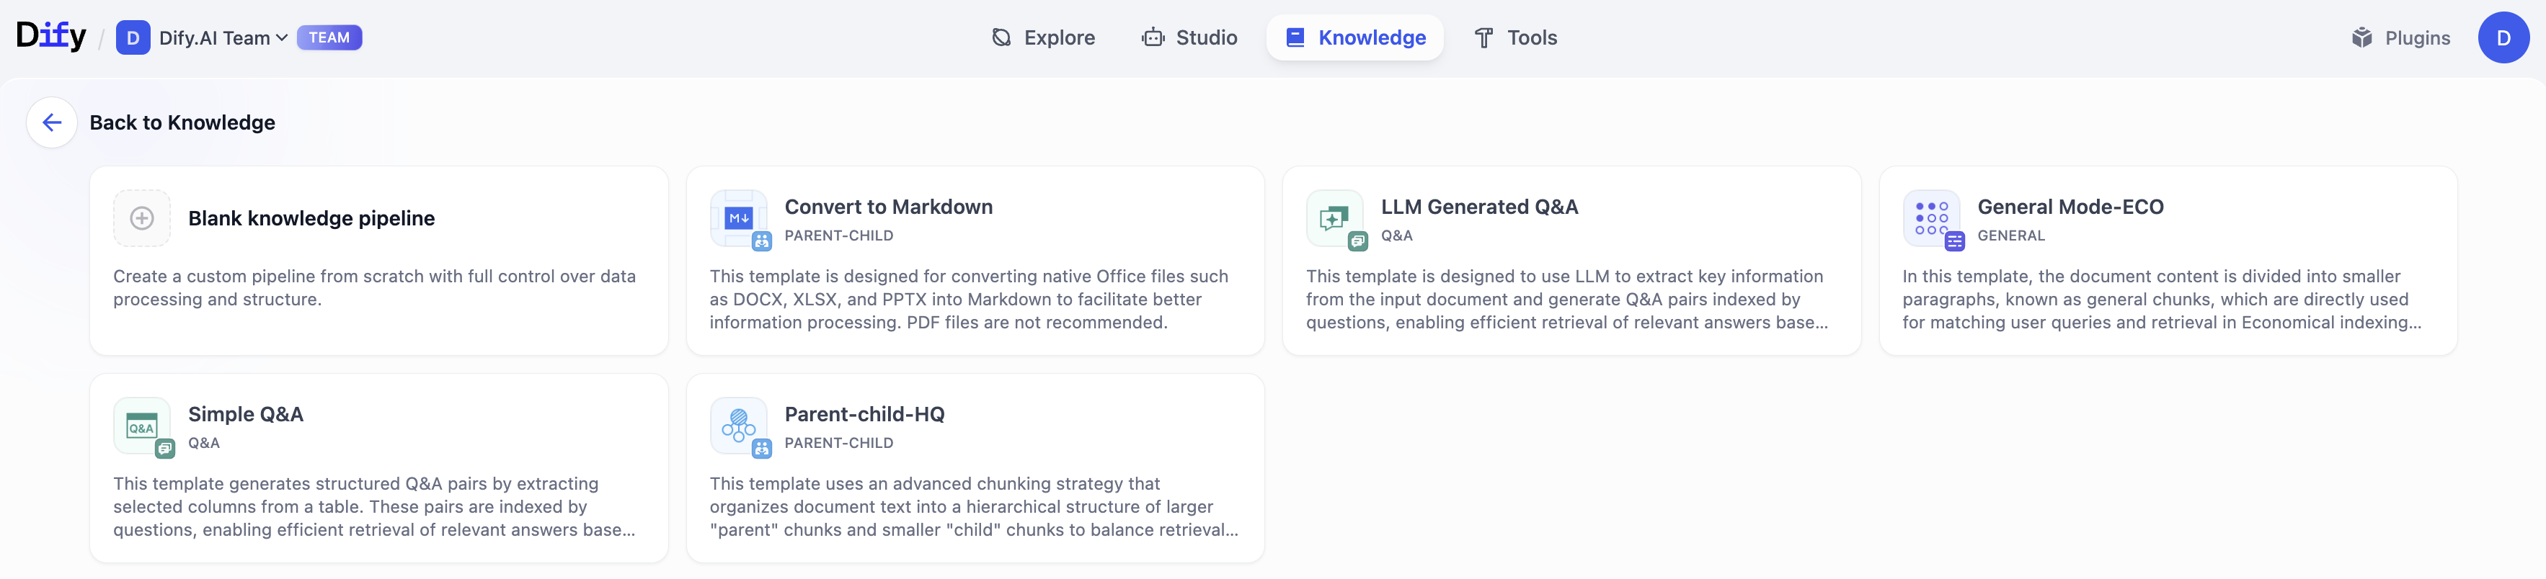Open the Studio tab
Image resolution: width=2546 pixels, height=579 pixels.
coord(1189,37)
